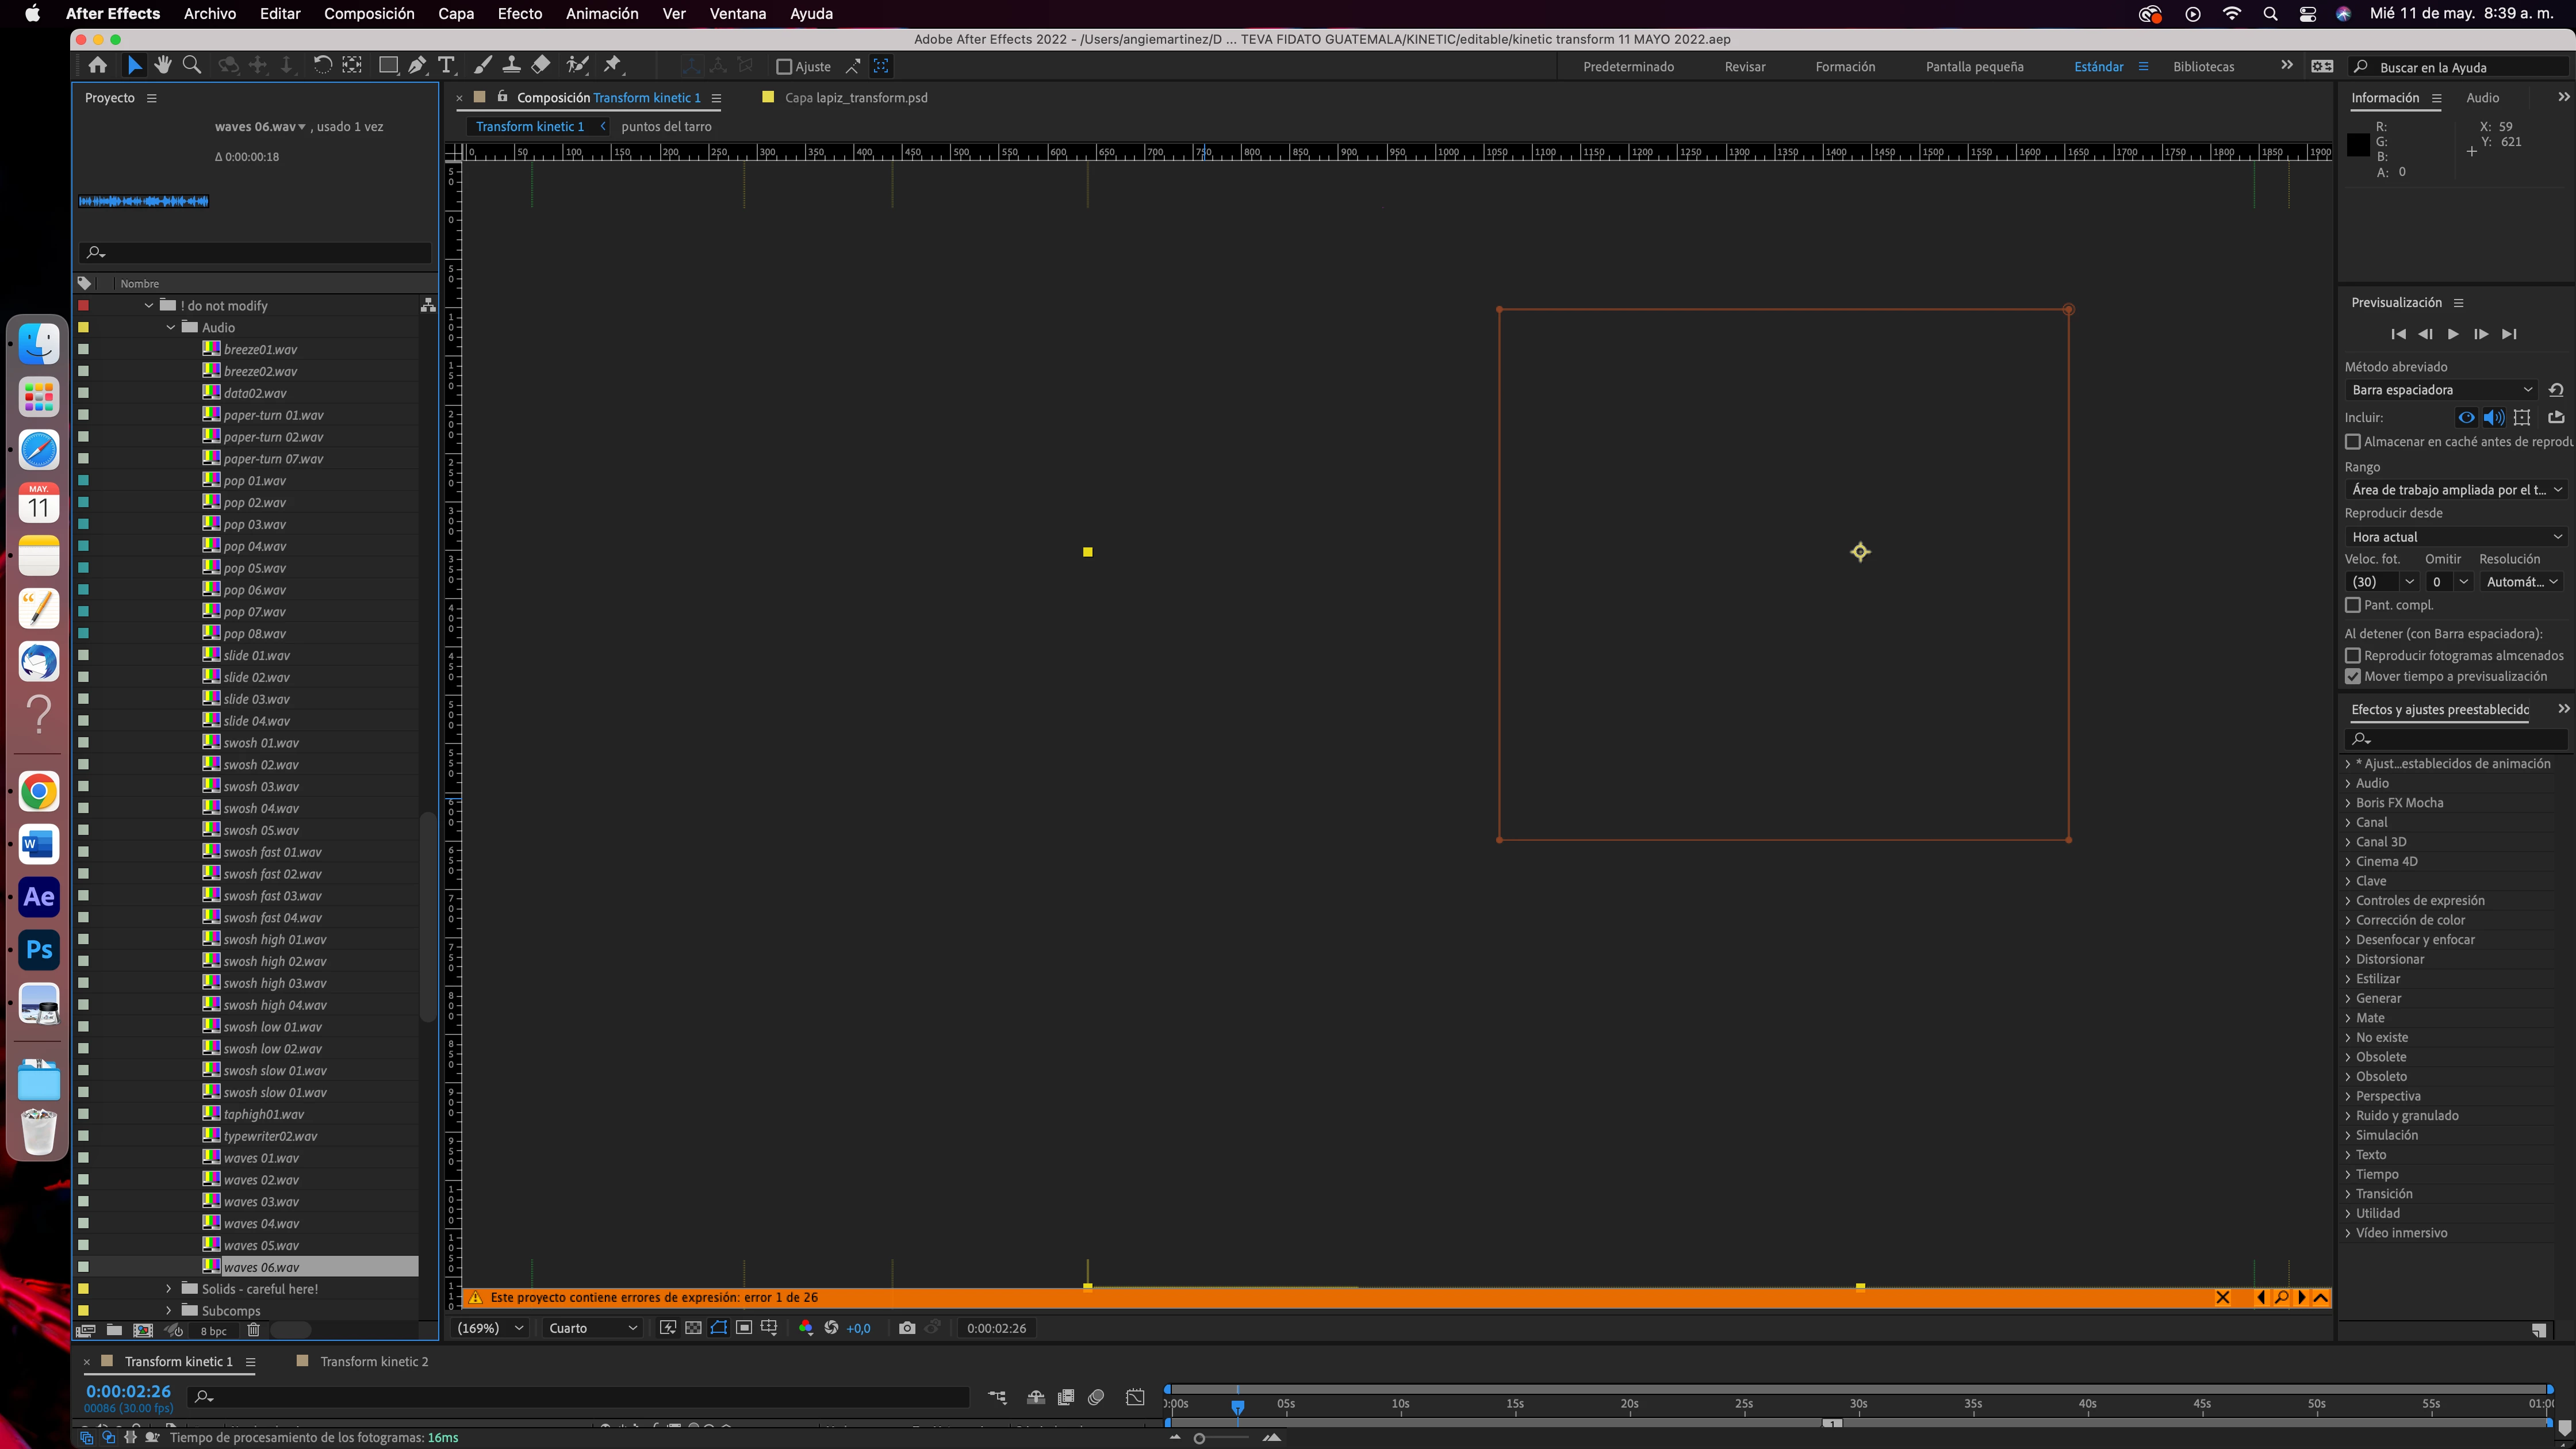Select the Horizontal Type tool
Viewport: 2576px width, 1449px height.
click(446, 66)
